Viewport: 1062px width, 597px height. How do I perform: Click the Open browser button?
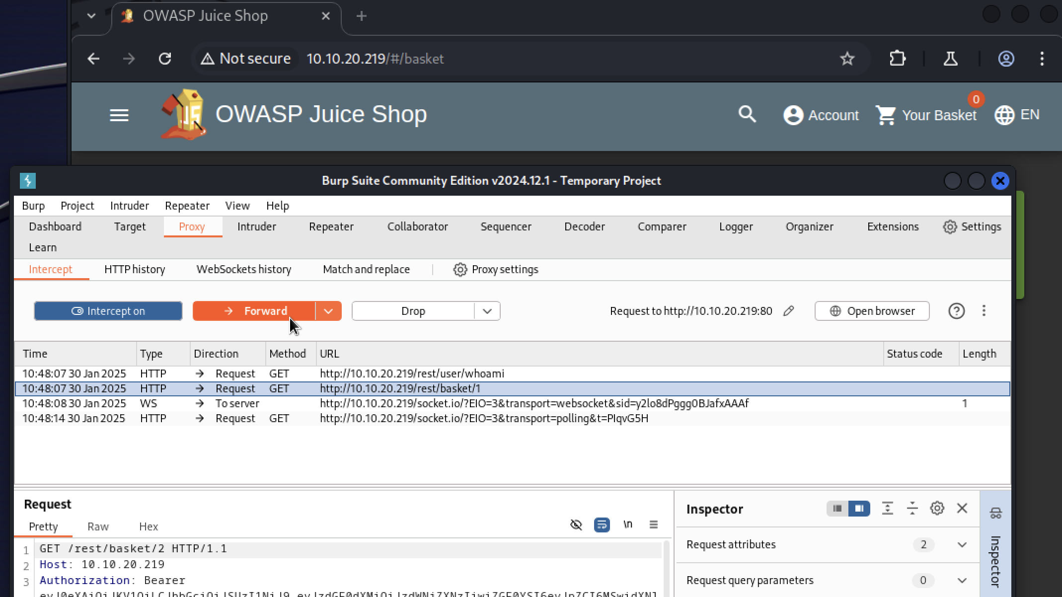[872, 311]
